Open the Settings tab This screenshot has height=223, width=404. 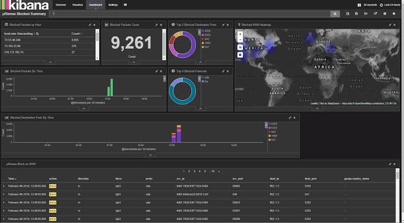[x=113, y=5]
